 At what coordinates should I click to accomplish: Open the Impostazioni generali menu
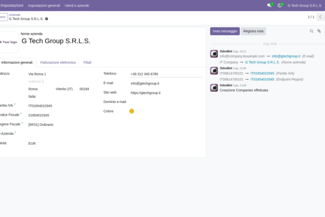(x=44, y=5)
